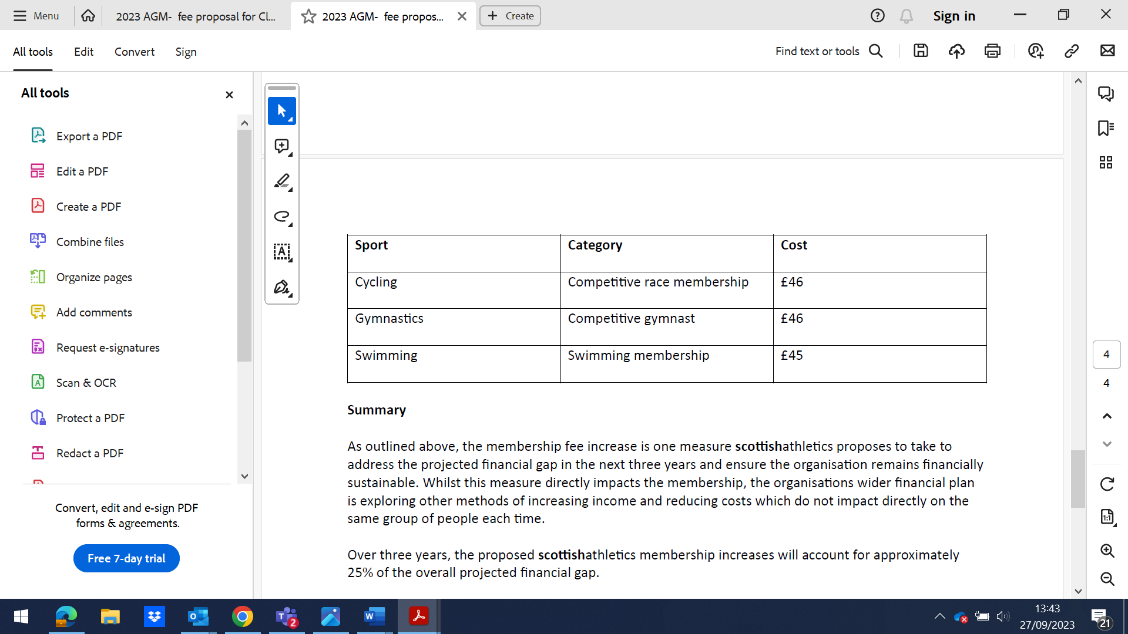1128x634 pixels.
Task: Select the Add comment tool in quick toolbar
Action: coord(282,146)
